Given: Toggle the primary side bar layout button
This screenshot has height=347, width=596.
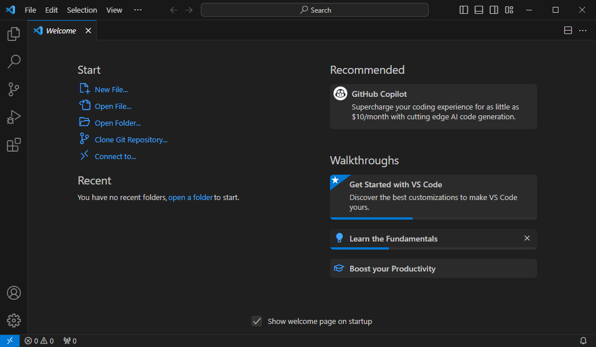Looking at the screenshot, I should coord(464,10).
